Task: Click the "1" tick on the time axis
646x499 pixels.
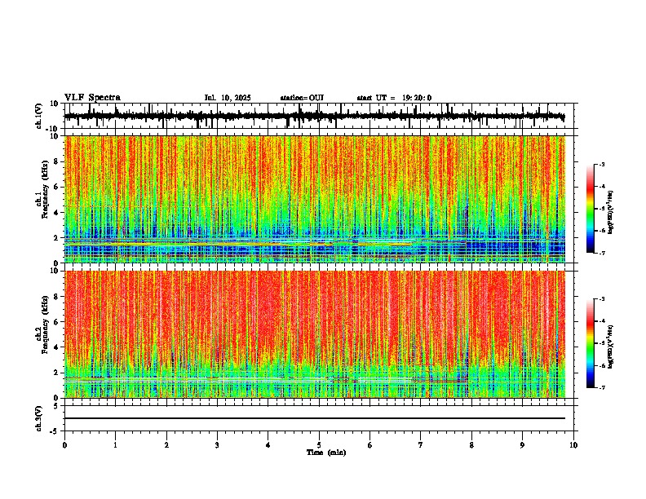Action: pos(115,445)
